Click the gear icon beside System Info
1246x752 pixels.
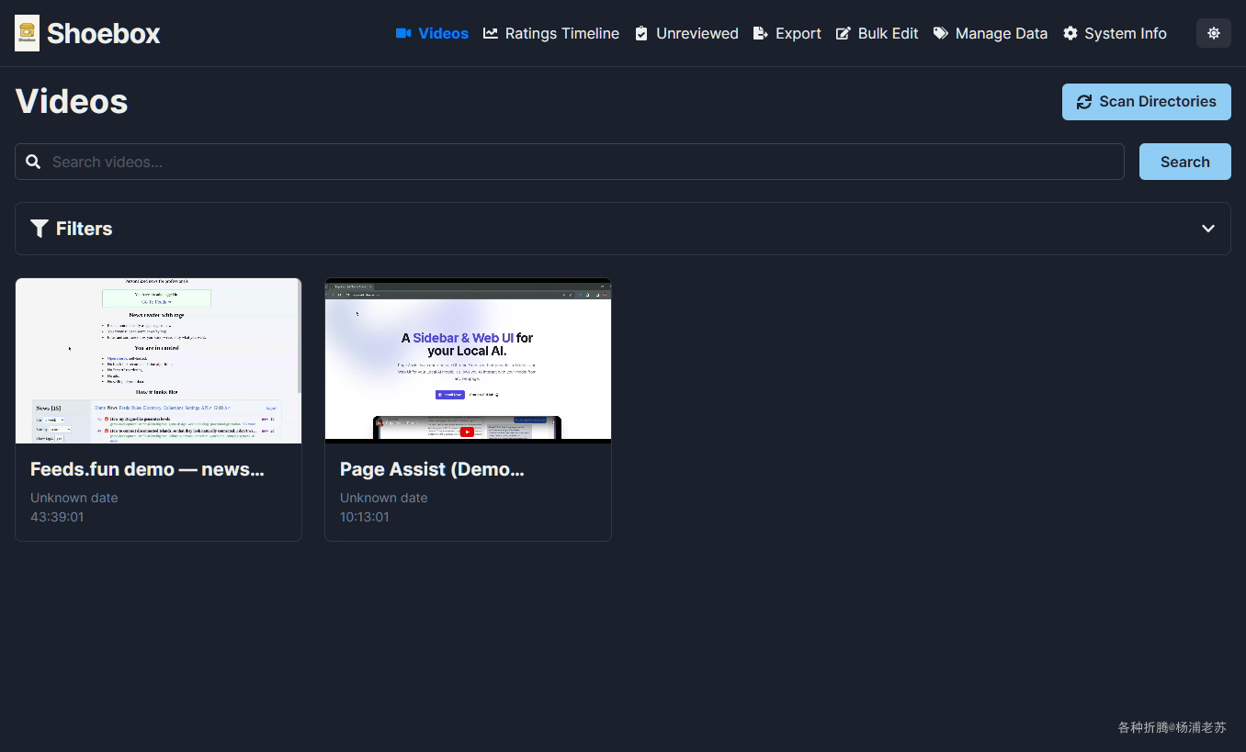[1070, 33]
